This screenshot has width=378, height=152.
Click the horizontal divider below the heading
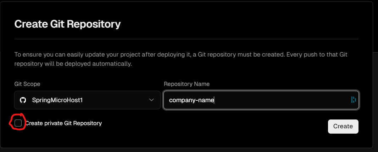coord(186,39)
